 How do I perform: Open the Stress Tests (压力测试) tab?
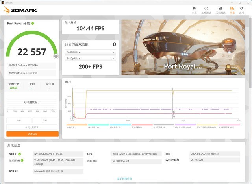pyautogui.click(x=220, y=10)
